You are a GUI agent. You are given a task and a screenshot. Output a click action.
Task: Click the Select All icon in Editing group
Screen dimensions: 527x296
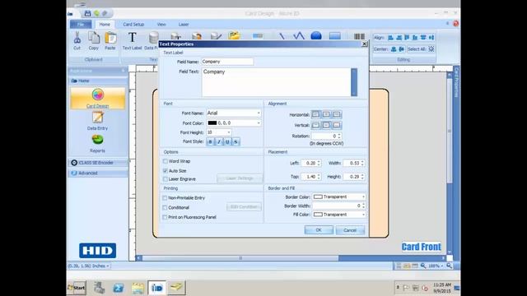[431, 49]
